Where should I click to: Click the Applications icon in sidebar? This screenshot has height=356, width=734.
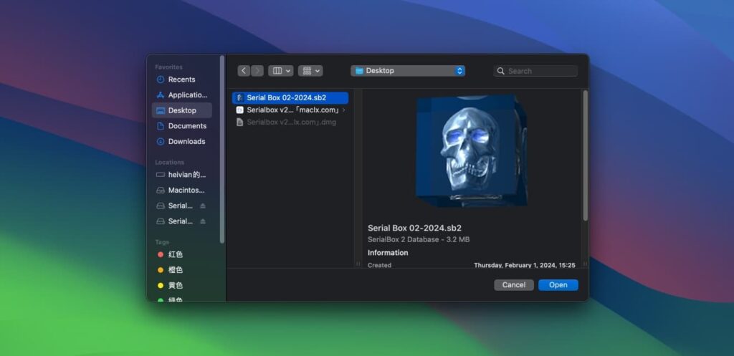coord(161,95)
